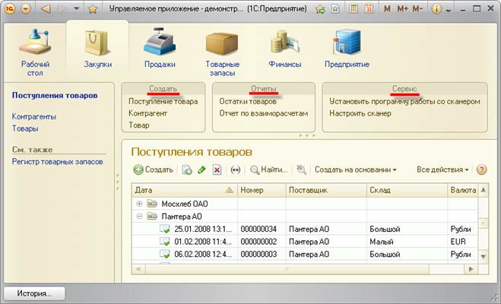Open Контрагенты in navigation panel

coord(34,116)
